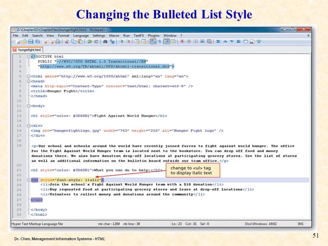
Task: Click Run macro multiple times icon
Action: point(203,41)
